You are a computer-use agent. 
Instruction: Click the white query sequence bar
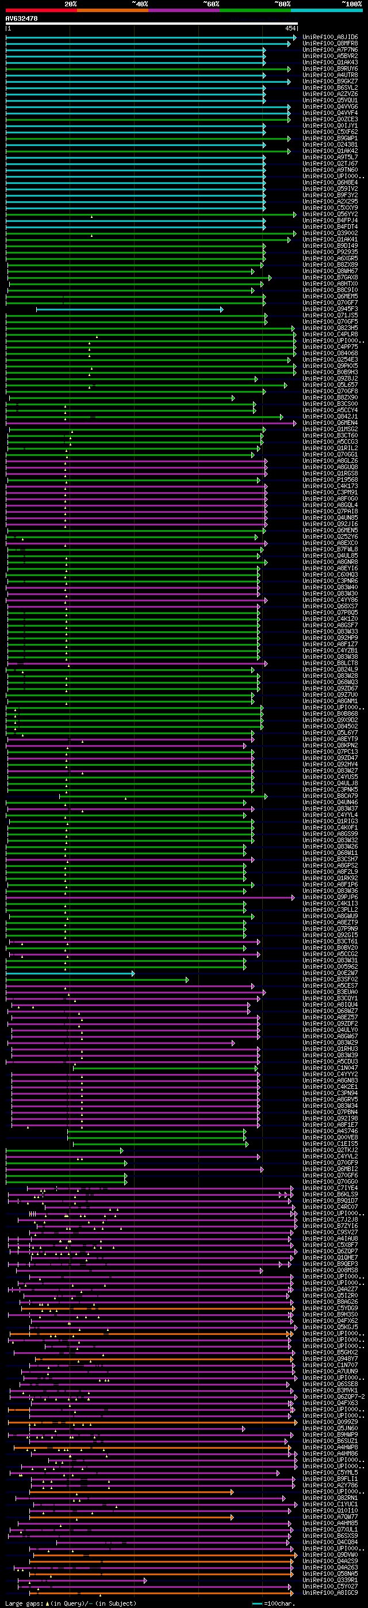point(152,24)
